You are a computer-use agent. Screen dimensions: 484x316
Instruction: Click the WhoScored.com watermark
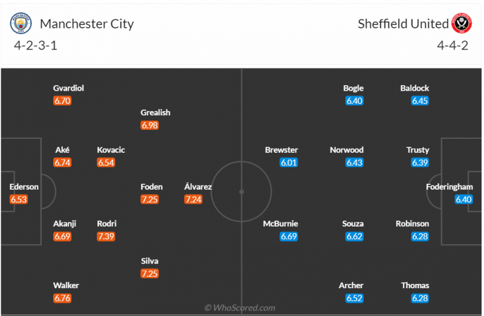240,308
